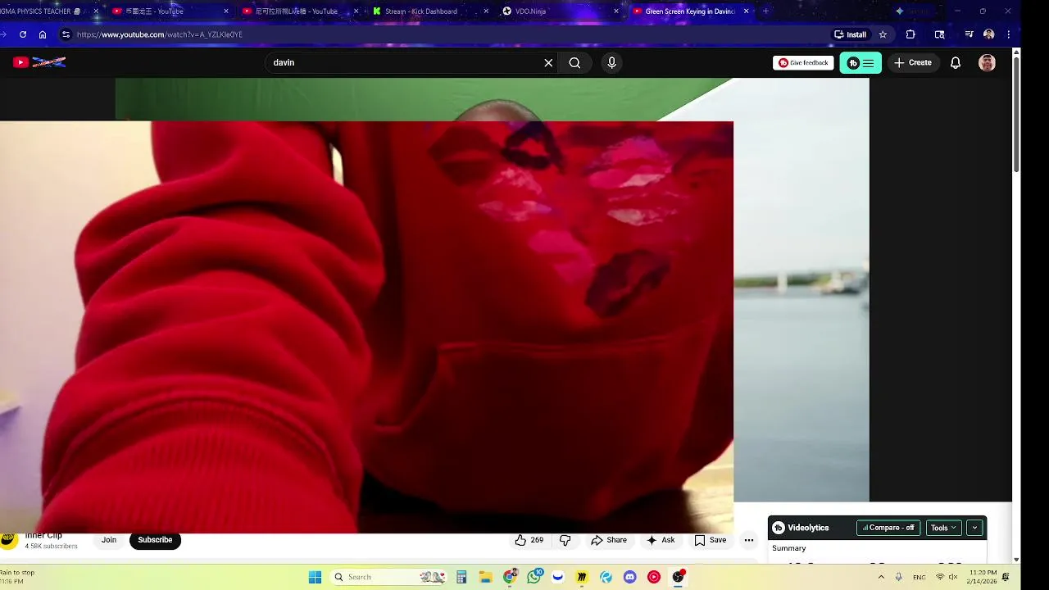Open the three-dot more actions under the video
The height and width of the screenshot is (590, 1049).
tap(748, 540)
